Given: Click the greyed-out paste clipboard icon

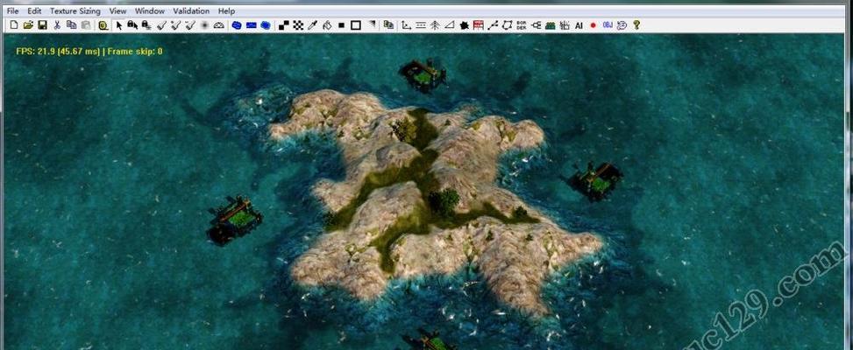Looking at the screenshot, I should 86,25.
